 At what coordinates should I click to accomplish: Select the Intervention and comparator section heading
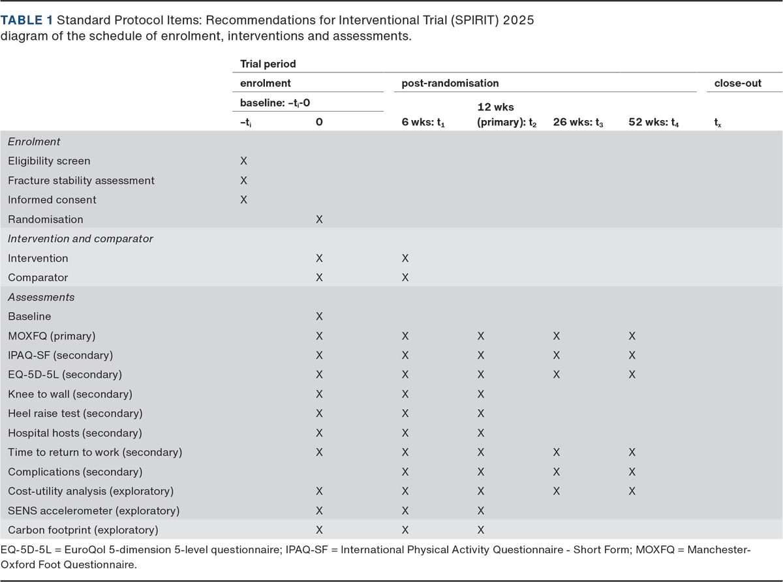[80, 239]
